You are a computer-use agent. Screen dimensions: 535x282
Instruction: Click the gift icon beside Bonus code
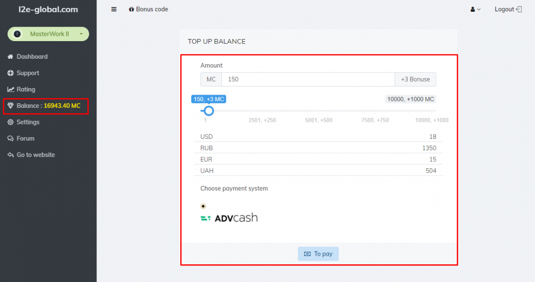click(x=132, y=10)
